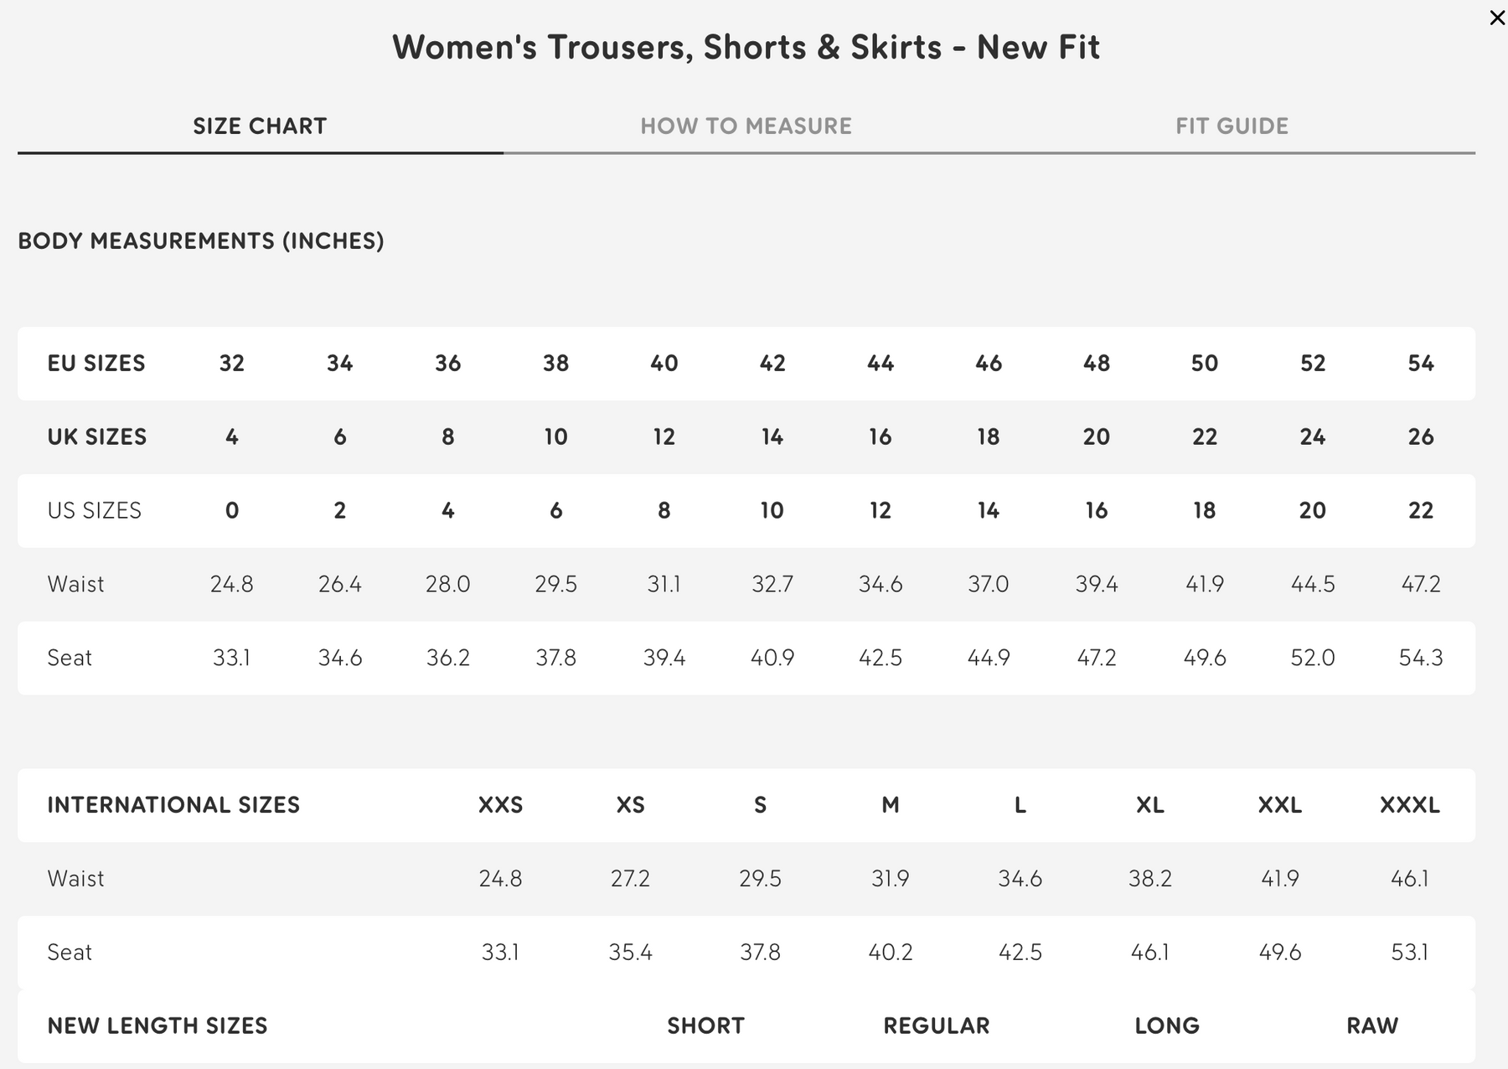Click the EU size 54 column header
Viewport: 1508px width, 1069px height.
click(x=1420, y=364)
